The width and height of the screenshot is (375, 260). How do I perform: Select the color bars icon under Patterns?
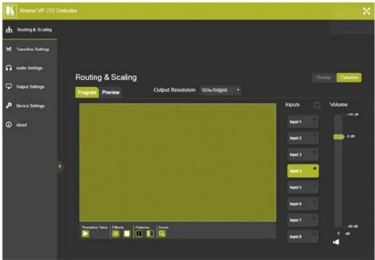(150, 234)
